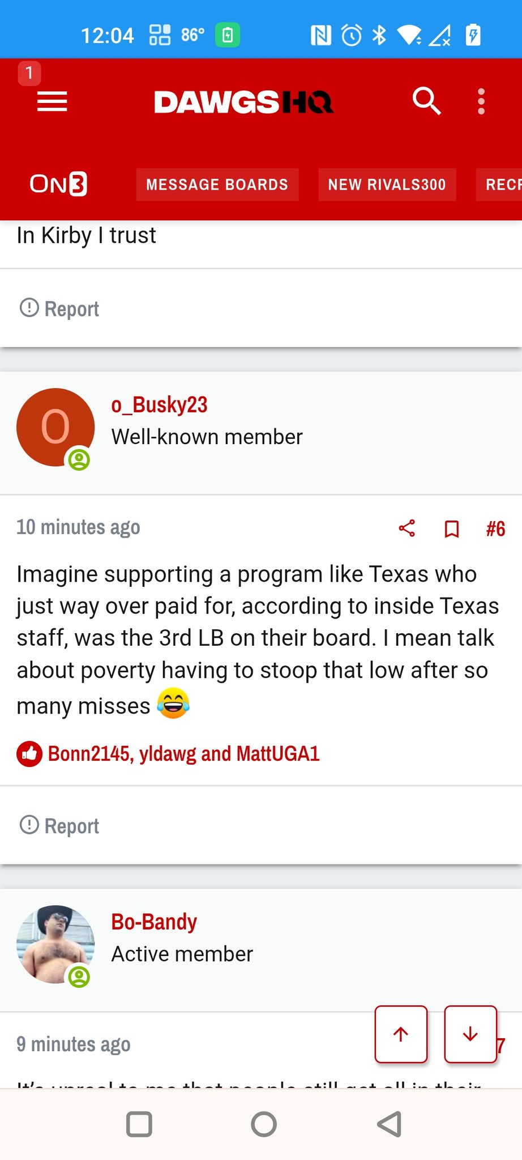View o_Busky23's profile via username

(x=160, y=405)
